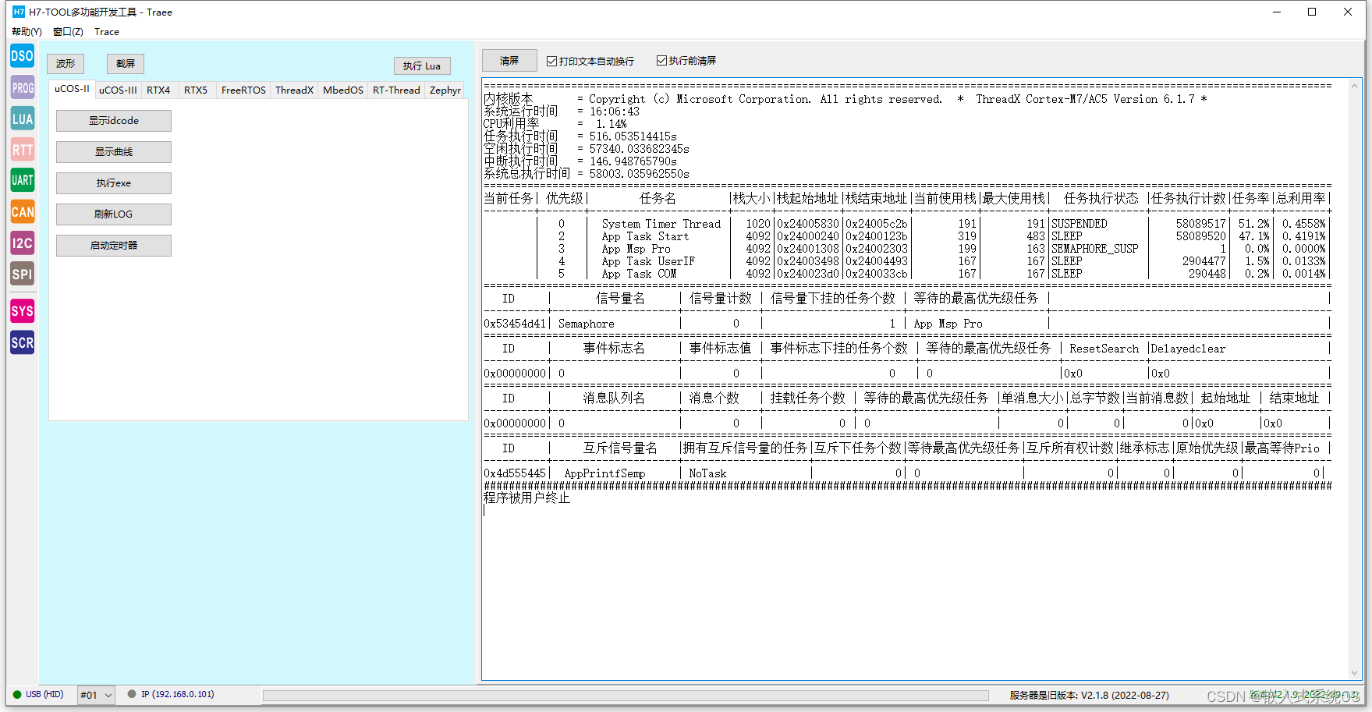The width and height of the screenshot is (1372, 712).
Task: Click the 启动定时器 button
Action: point(114,246)
